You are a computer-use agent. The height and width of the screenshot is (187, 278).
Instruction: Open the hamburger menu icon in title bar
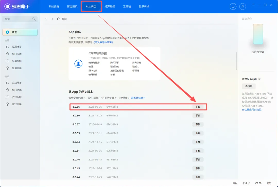(253, 5)
